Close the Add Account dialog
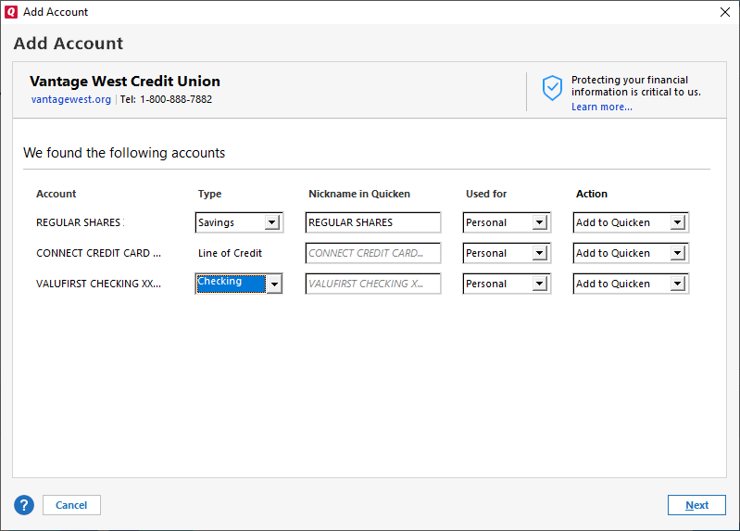Image resolution: width=740 pixels, height=531 pixels. (x=725, y=12)
